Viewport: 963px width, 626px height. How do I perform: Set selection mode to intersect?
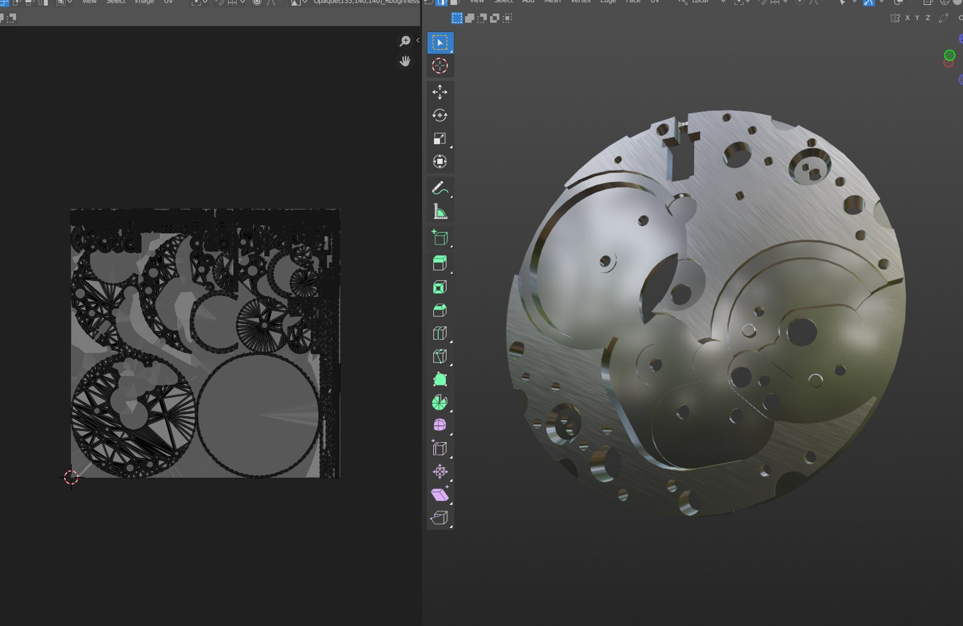[508, 19]
